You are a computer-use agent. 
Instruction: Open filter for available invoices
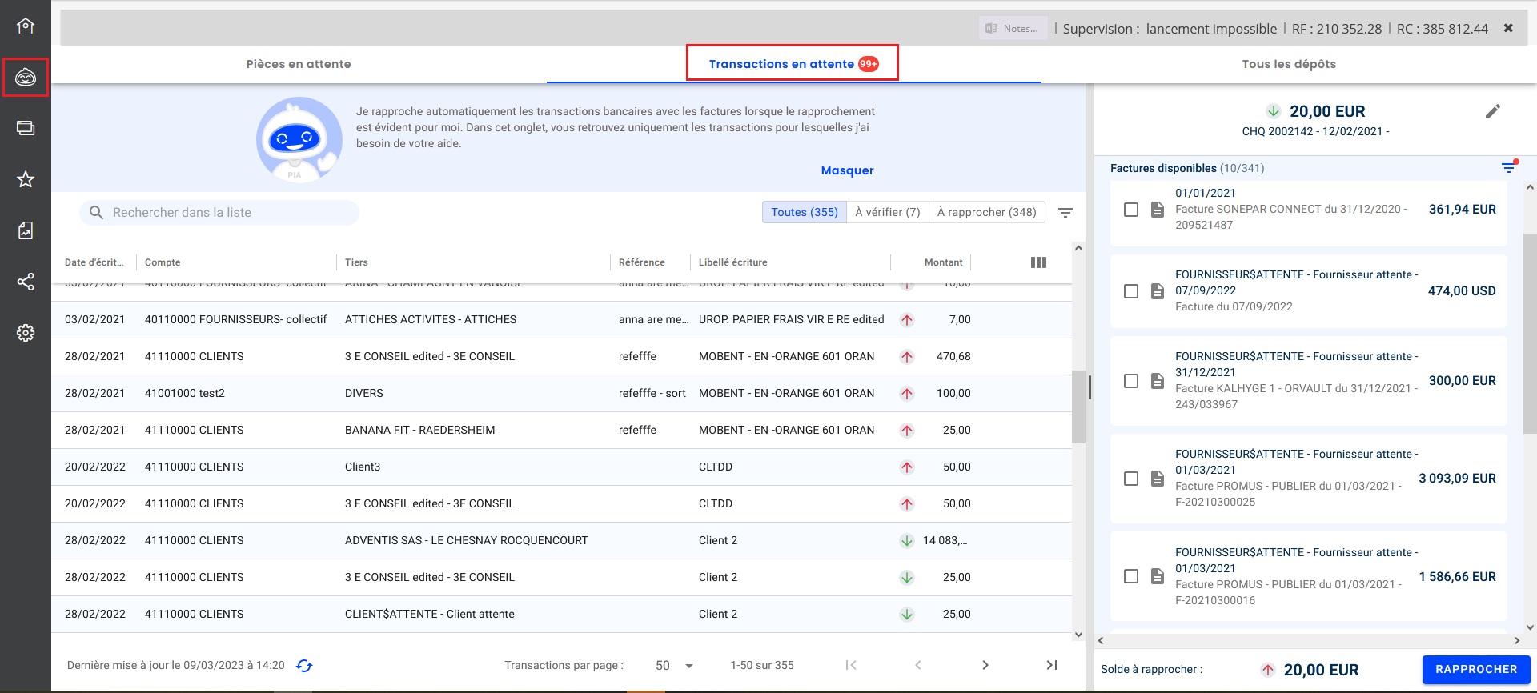click(x=1509, y=167)
